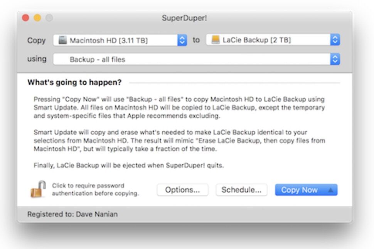Open the source volume "Macintosh HD [3.11 TB]" dropdown
This screenshot has width=374, height=249.
tap(116, 40)
